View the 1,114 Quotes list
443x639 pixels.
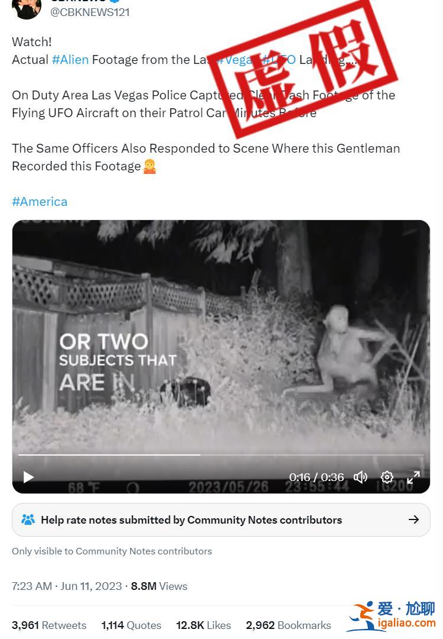(x=131, y=625)
